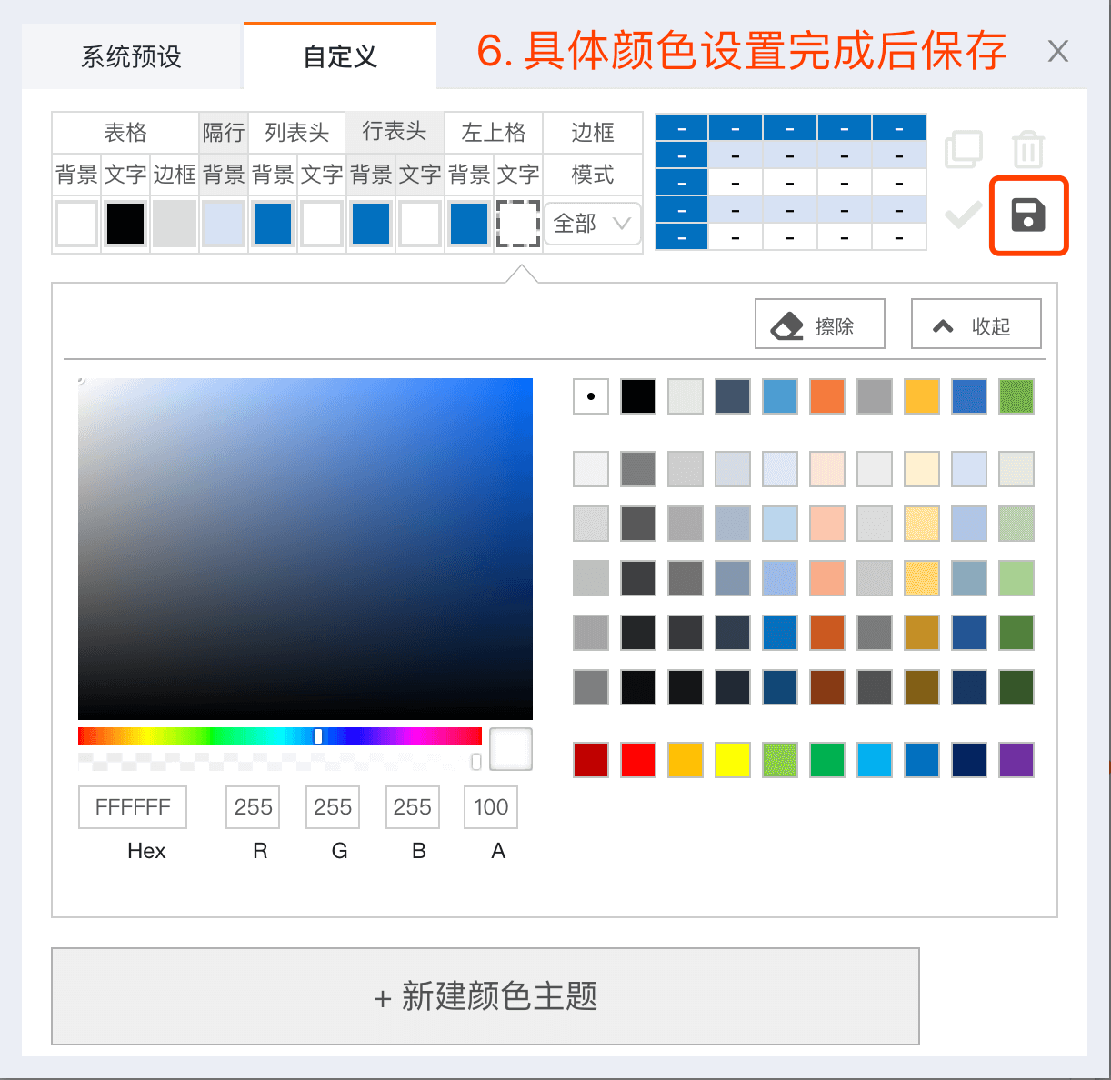Click the Hex input field FFFFFF
The height and width of the screenshot is (1080, 1111).
click(x=133, y=807)
